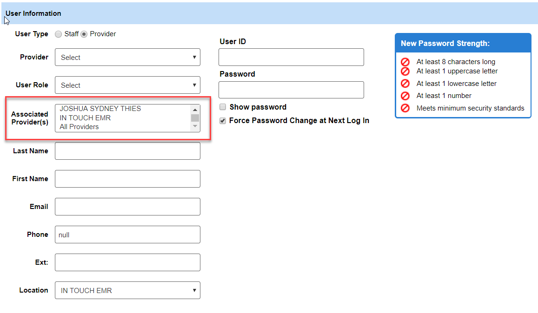Click the Password entry field

[291, 90]
